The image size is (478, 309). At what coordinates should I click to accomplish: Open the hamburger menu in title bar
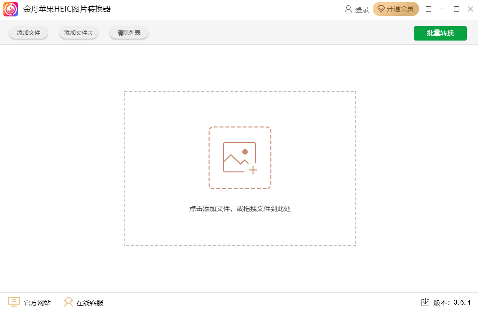click(x=428, y=9)
